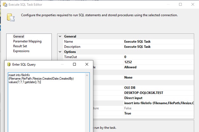Click the task configuration icon in header
The image size is (199, 132).
[x=11, y=17]
